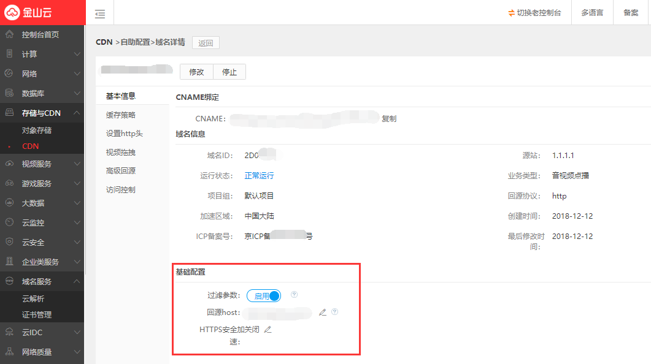Click the switch arrows icon beside 切换老控制台
The height and width of the screenshot is (364, 651).
(512, 13)
